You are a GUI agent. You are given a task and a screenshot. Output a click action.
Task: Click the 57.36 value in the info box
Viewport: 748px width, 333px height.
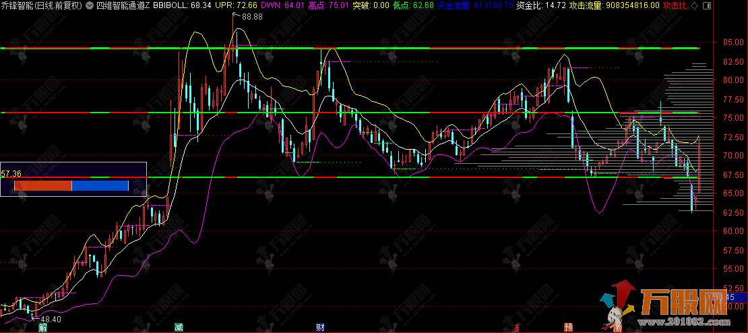(11, 174)
